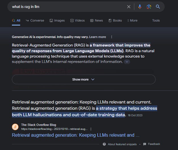Click highlighted 'a strategy that helps address' text
Screen dimensions: 178x150
click(127, 108)
